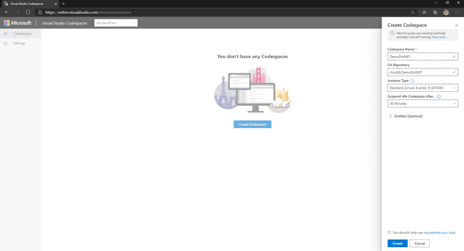This screenshot has height=251, width=464.
Task: Select the Codespaces menu item
Action: click(x=21, y=33)
